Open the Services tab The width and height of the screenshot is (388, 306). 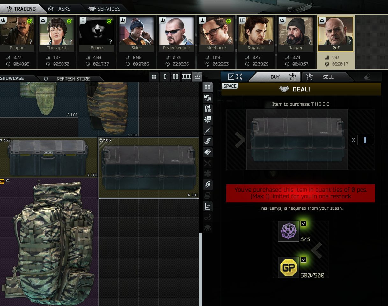click(105, 9)
